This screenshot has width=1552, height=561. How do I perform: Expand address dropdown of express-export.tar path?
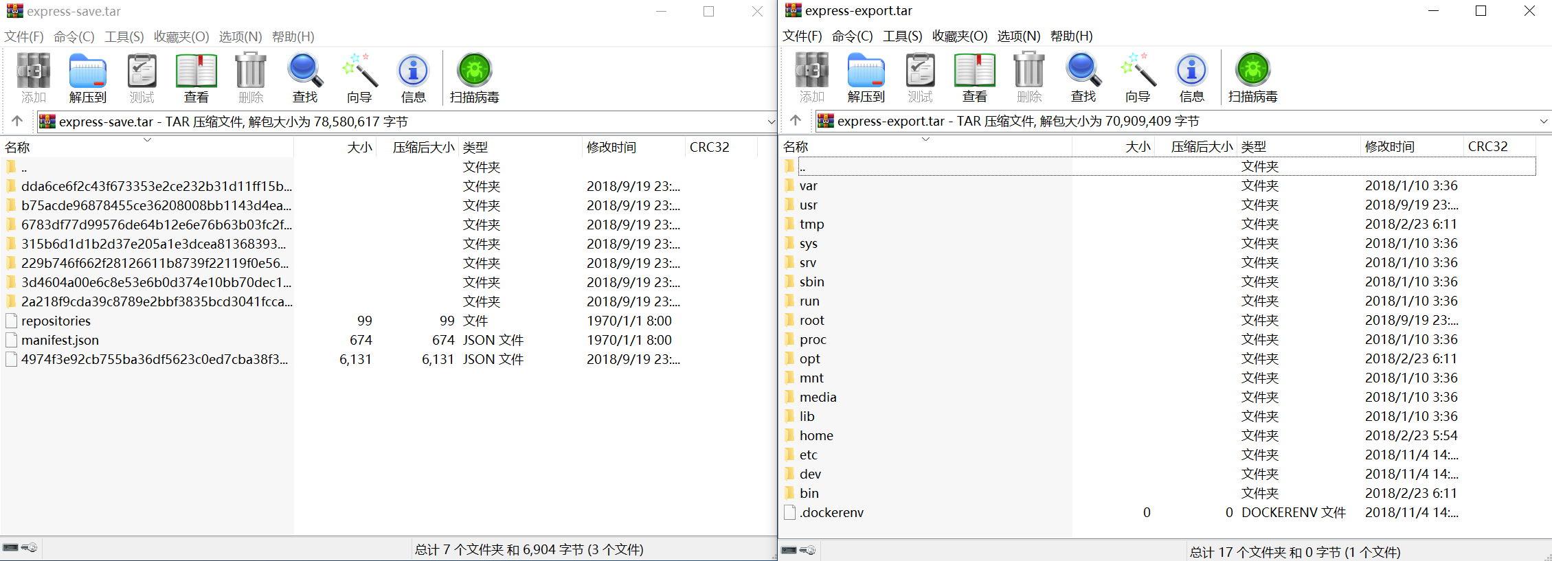click(x=1543, y=122)
